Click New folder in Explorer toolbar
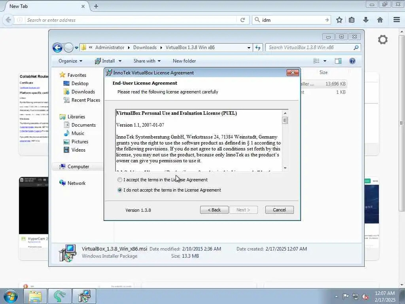Image resolution: width=405 pixels, height=304 pixels. coord(184,61)
